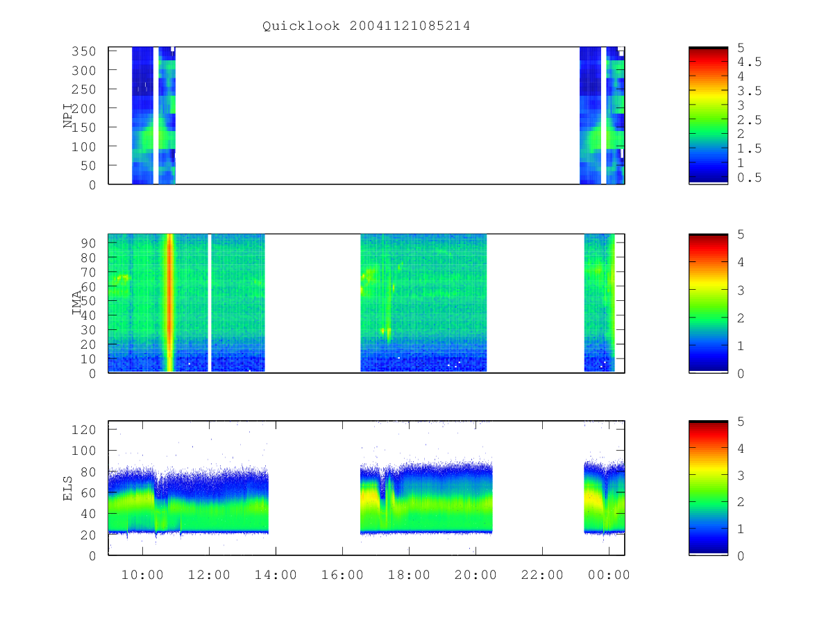Select the IMA y-axis label
This screenshot has height=624, width=833.
point(76,303)
